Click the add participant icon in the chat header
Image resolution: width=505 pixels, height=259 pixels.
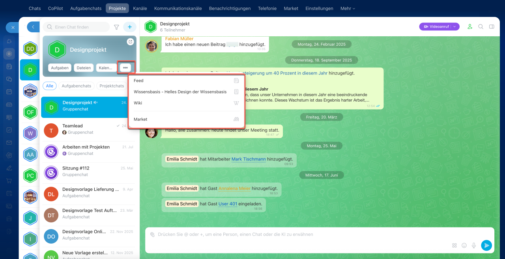pyautogui.click(x=470, y=27)
